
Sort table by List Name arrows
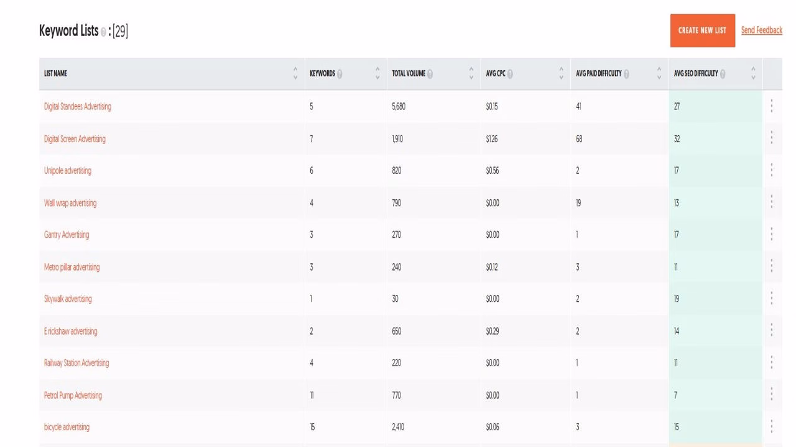[x=295, y=73]
